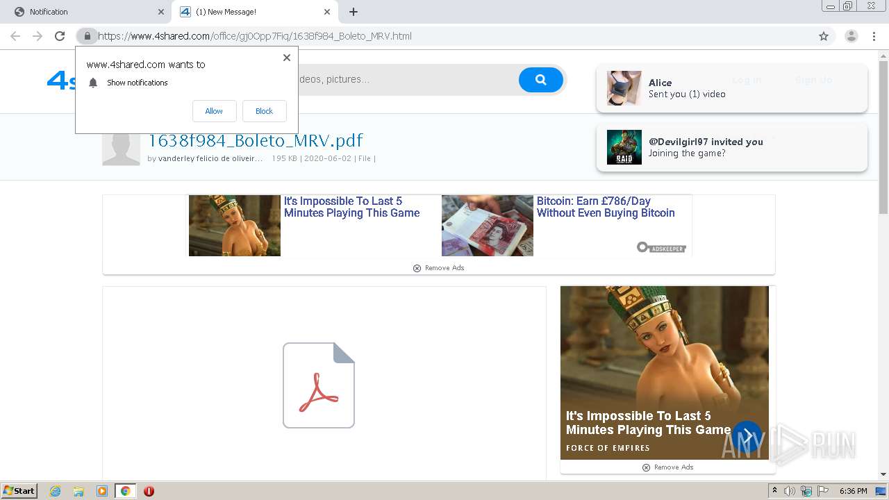The image size is (889, 500).
Task: Click the Alice profile picture
Action: click(x=624, y=88)
